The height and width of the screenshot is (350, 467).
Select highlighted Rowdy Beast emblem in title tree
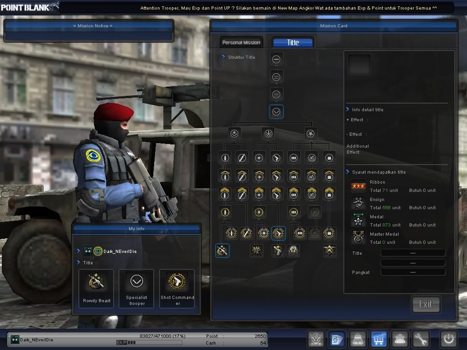point(222,251)
